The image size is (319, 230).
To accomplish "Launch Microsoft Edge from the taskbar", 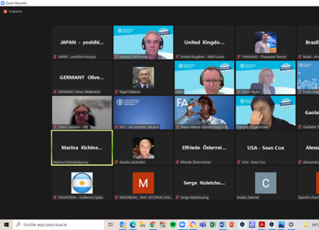I will tap(133, 225).
